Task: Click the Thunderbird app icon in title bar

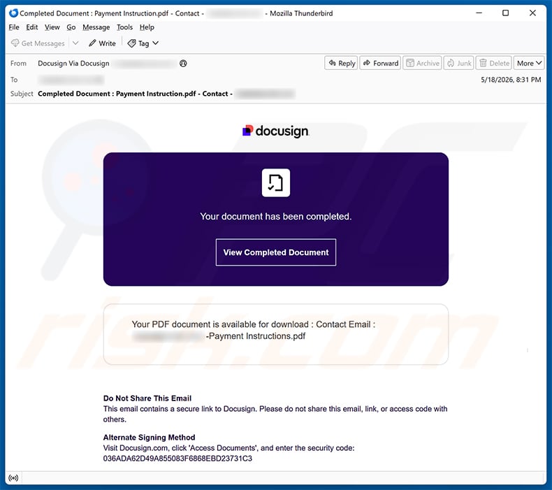Action: coord(13,13)
